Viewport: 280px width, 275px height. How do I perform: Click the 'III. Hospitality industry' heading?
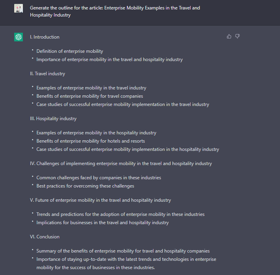pos(53,119)
